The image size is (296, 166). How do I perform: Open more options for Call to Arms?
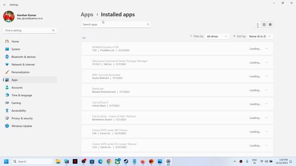(x=266, y=118)
